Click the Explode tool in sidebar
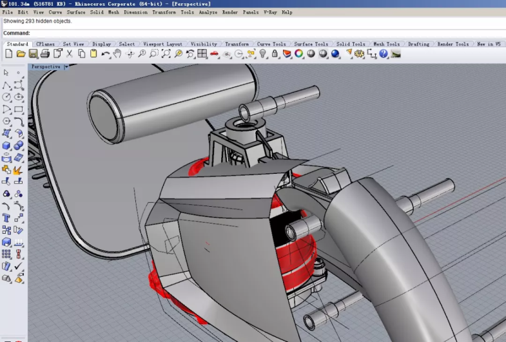The width and height of the screenshot is (506, 342). [x=18, y=170]
